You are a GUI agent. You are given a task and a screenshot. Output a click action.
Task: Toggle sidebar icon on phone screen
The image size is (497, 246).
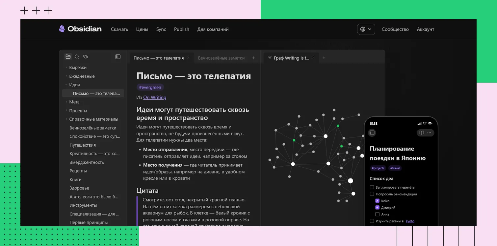tap(372, 133)
